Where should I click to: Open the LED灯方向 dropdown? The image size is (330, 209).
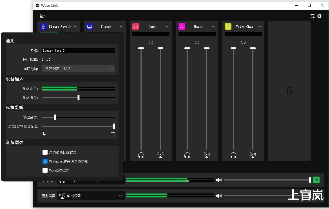(x=79, y=69)
